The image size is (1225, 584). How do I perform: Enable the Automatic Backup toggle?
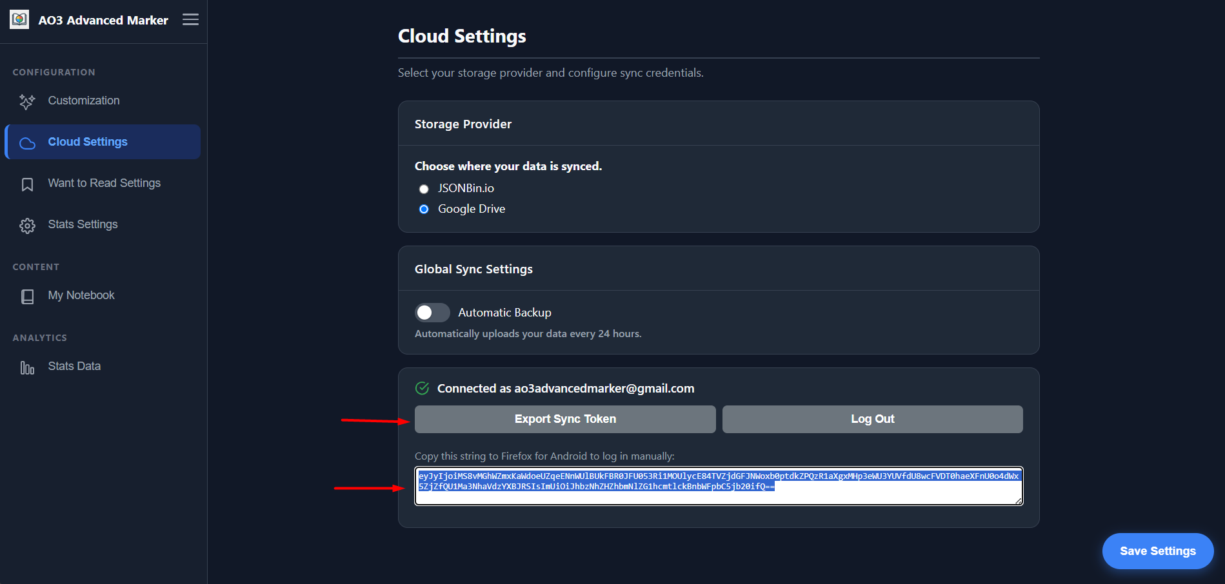[x=432, y=313]
